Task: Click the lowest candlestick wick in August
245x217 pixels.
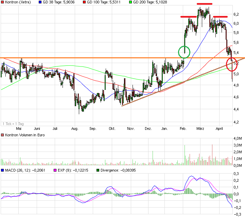Action: [79, 111]
